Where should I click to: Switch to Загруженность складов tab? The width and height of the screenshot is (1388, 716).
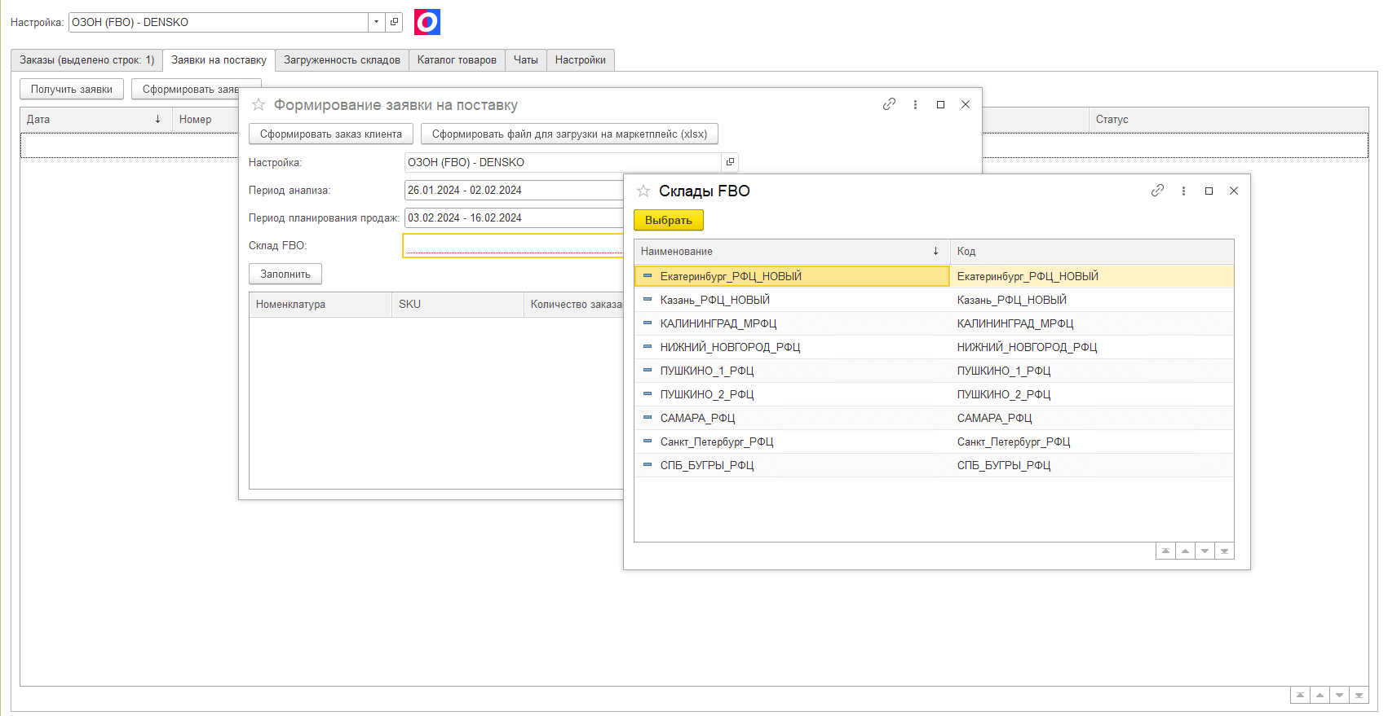click(342, 60)
